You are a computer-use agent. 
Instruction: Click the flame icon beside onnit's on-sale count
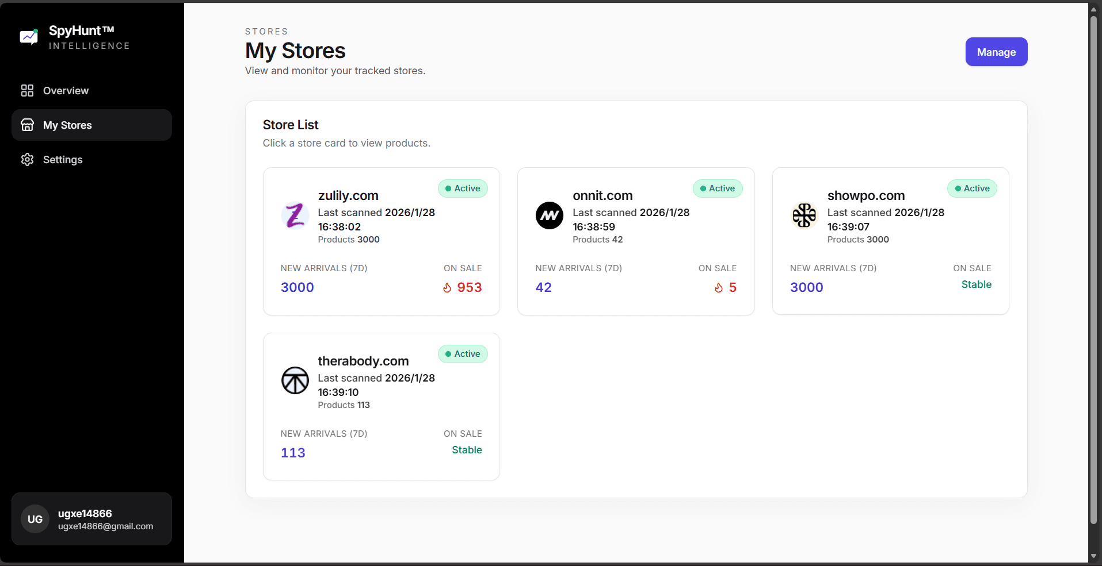click(718, 287)
